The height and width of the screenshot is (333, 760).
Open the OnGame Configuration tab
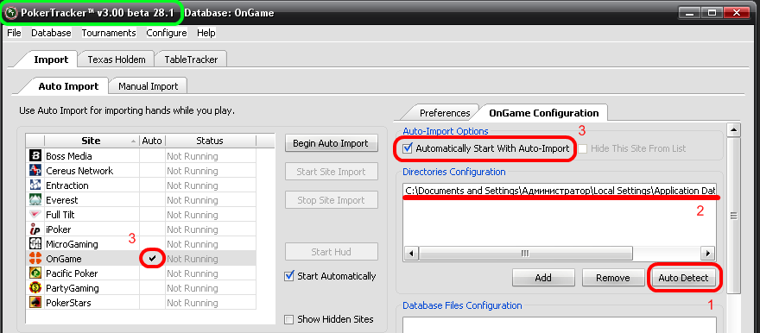coord(544,113)
